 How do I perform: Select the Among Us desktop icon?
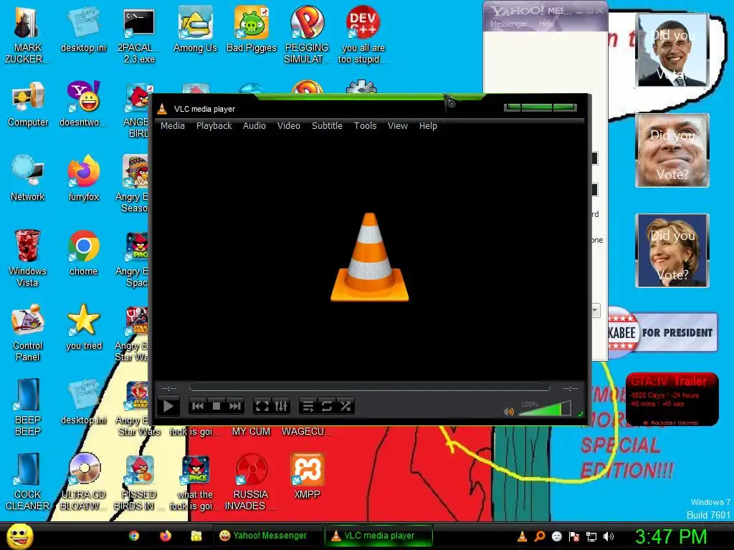point(195,30)
